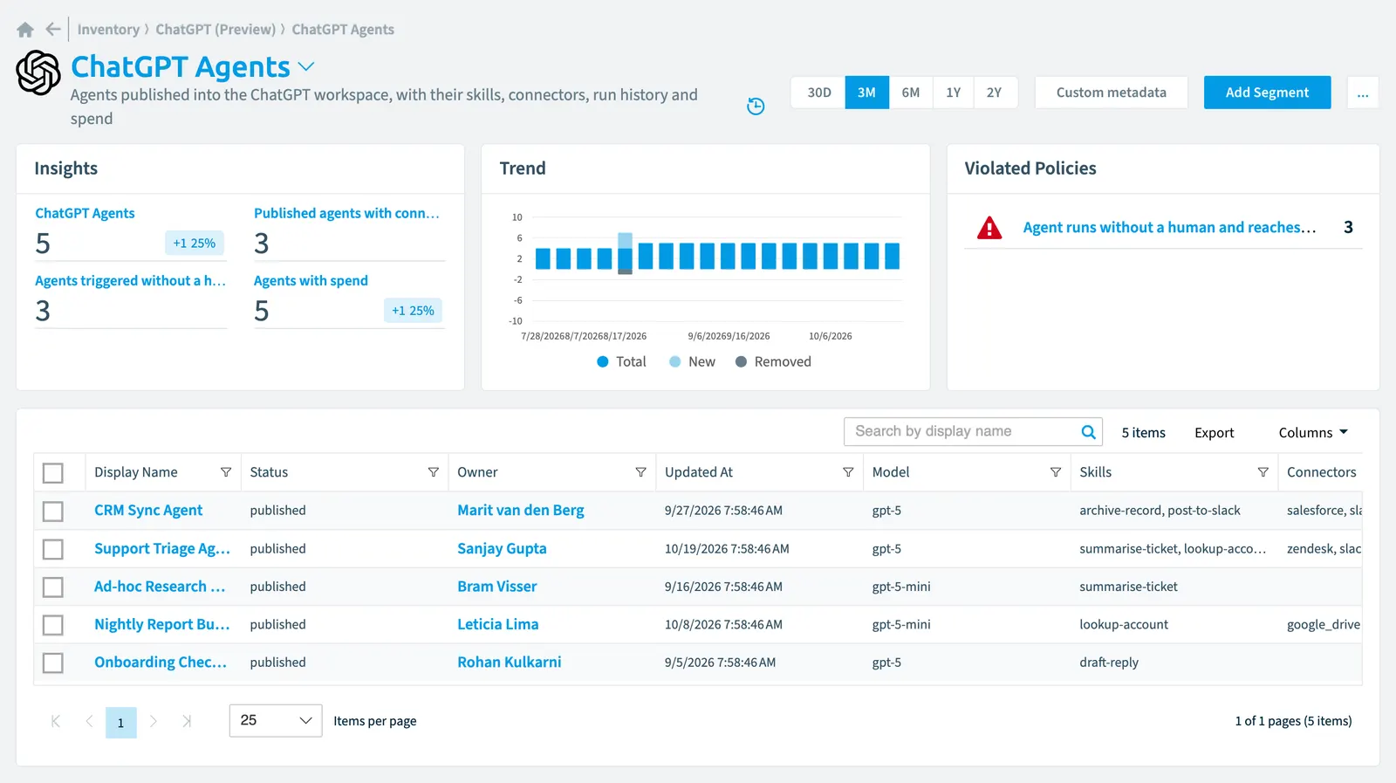Open the Columns dropdown
The image size is (1396, 783).
(1313, 433)
